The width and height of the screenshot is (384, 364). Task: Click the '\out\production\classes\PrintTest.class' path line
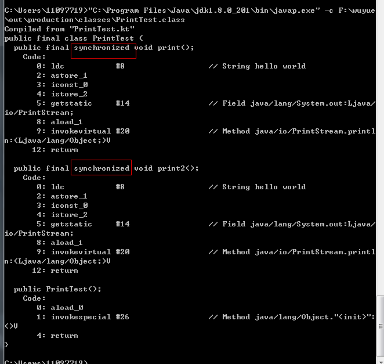coord(95,20)
